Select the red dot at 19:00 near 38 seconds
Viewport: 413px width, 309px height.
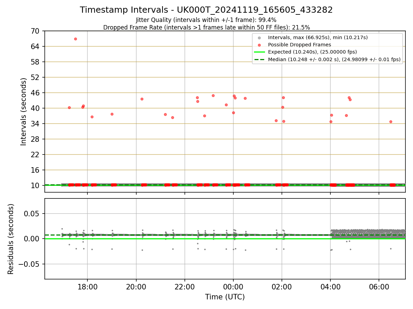(x=112, y=114)
